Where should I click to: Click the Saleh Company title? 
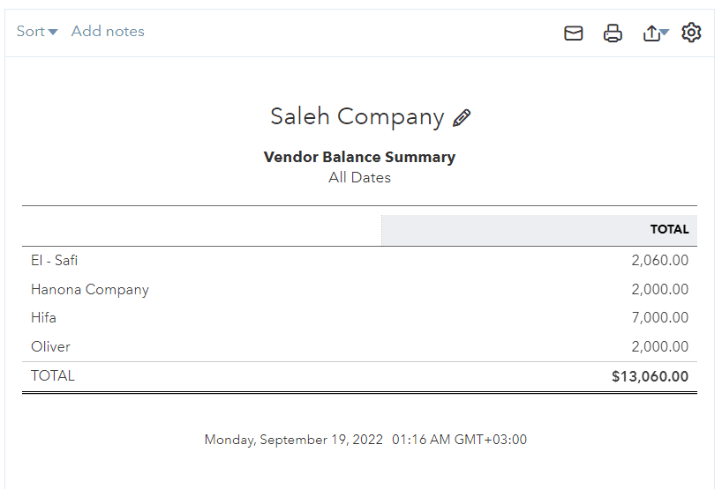coord(357,116)
